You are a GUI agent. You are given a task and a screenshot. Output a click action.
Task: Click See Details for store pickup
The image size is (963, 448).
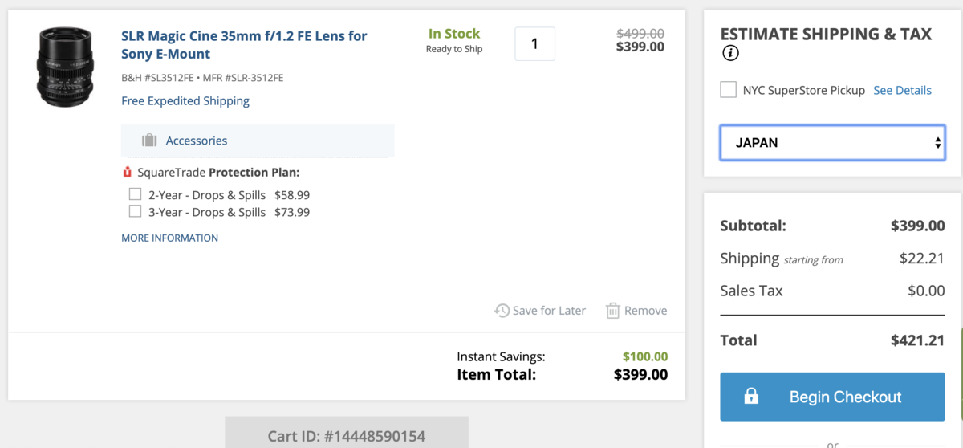[x=902, y=90]
